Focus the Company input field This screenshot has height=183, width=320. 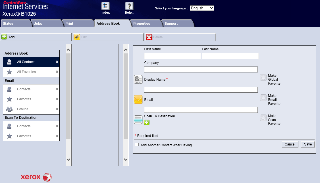[x=201, y=69]
